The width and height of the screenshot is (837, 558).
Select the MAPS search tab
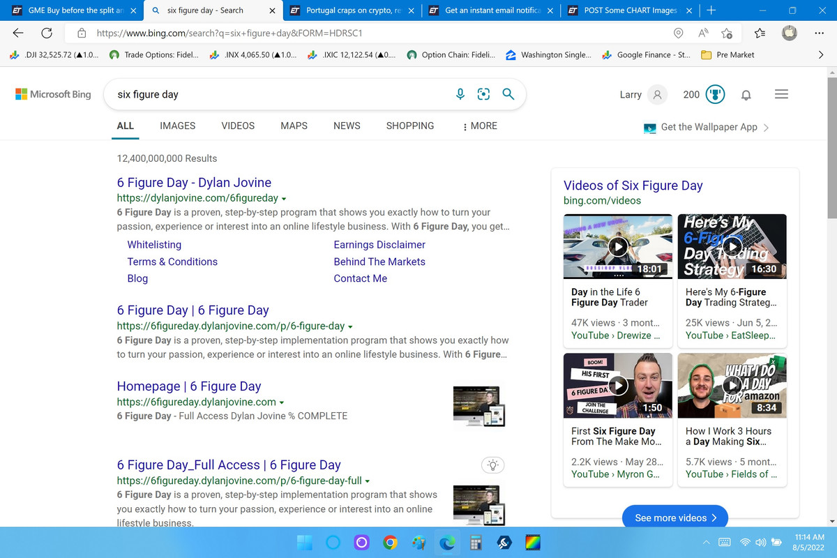294,126
